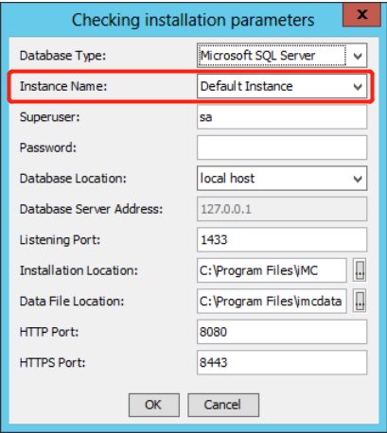
Task: Click the Database Type label text
Action: (x=62, y=56)
